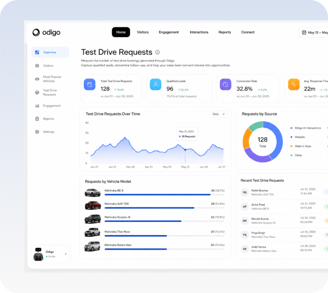Open Ankit Verma's test drive request
Screen dimensions: 328x293
coord(284,249)
